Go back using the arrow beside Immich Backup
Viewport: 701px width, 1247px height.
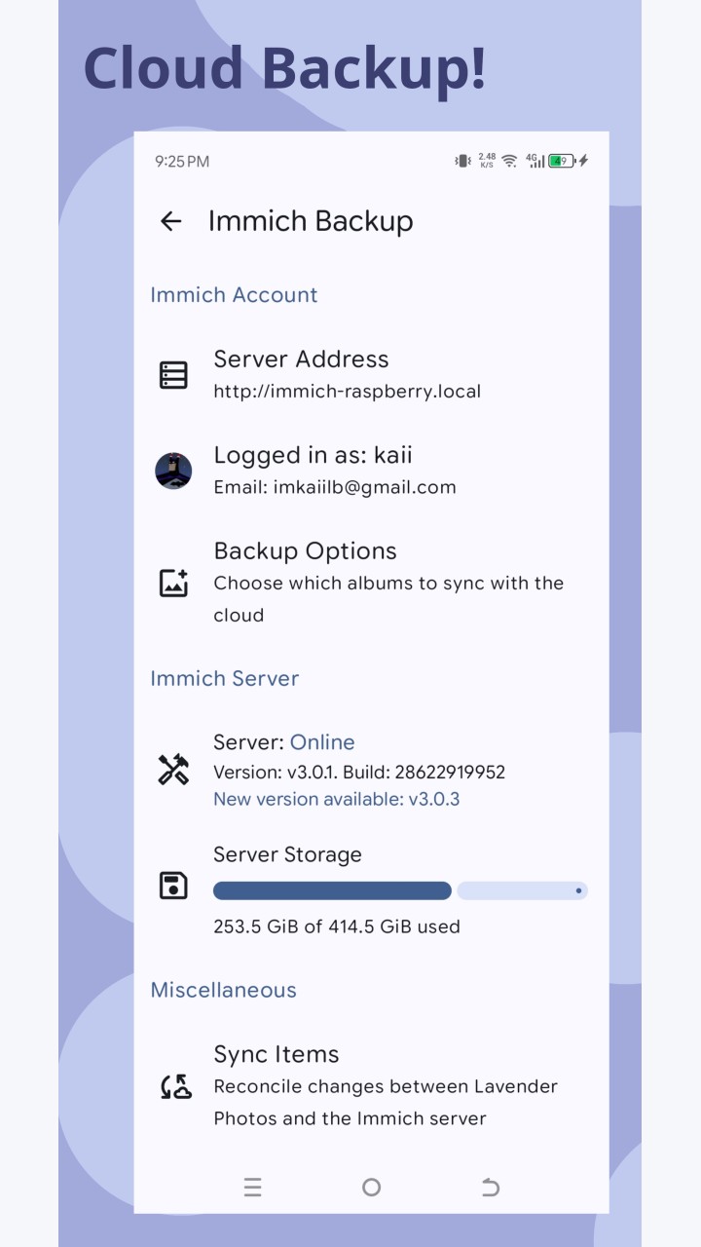[171, 221]
